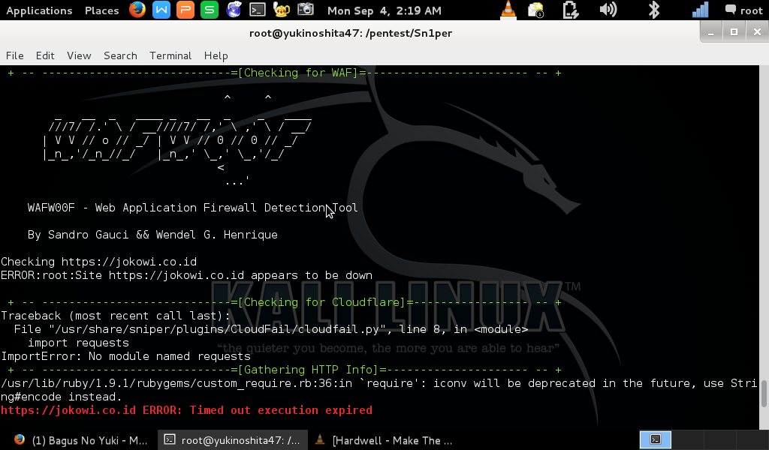769x450 pixels.
Task: Open network signal indicator
Action: pos(701,10)
